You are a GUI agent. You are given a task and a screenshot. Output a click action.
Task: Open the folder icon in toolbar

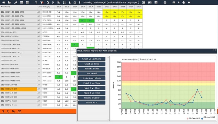(10, 2)
